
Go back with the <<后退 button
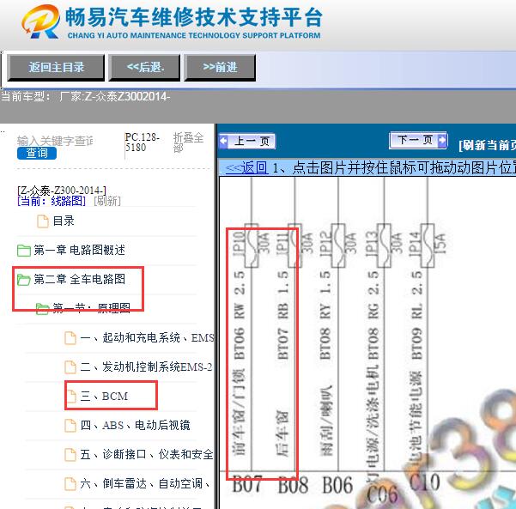point(144,68)
